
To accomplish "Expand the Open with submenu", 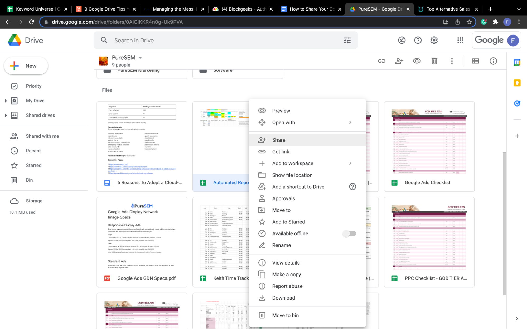I will [x=350, y=122].
